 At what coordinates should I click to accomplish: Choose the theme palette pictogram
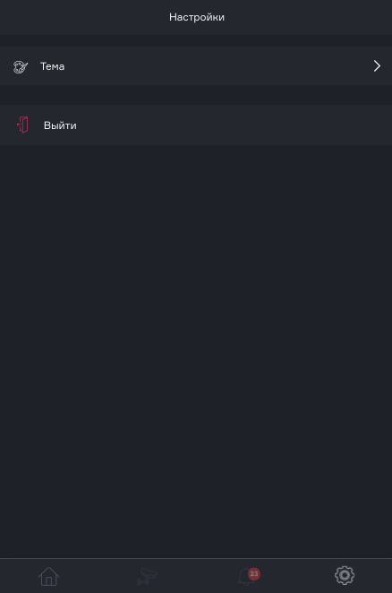(21, 67)
